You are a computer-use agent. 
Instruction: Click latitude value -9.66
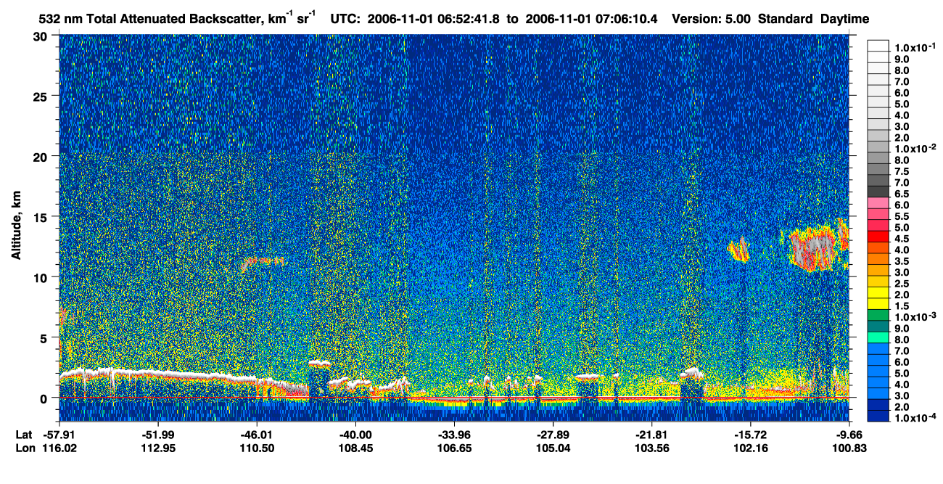tap(850, 435)
